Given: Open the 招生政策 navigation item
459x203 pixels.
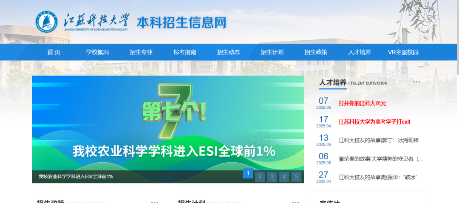Looking at the screenshot, I should click(316, 52).
